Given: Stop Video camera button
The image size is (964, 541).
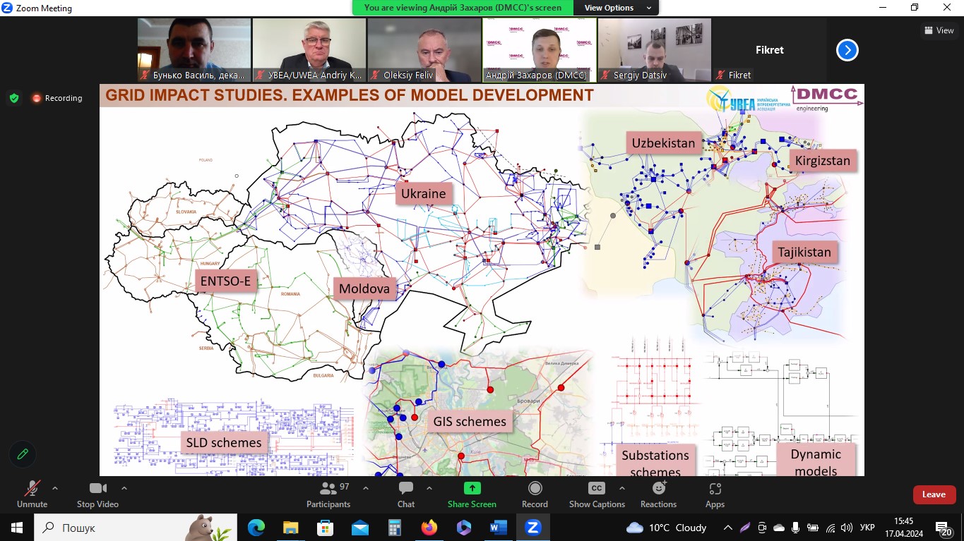Looking at the screenshot, I should (97, 494).
